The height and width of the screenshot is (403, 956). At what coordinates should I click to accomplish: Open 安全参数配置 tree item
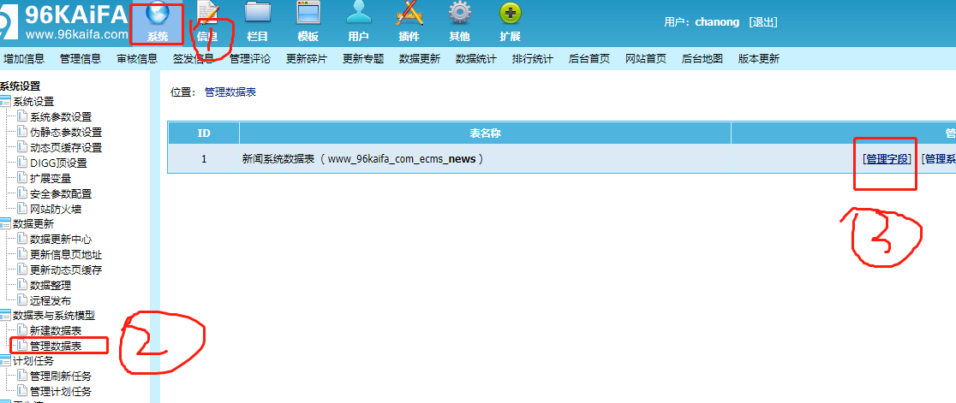tap(61, 193)
